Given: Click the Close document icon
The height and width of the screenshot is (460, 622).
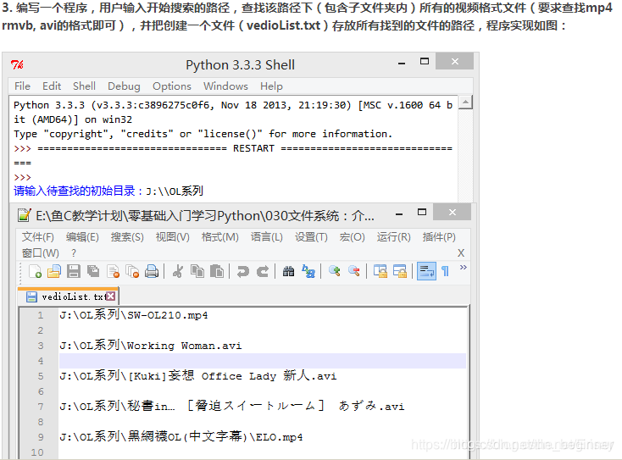Looking at the screenshot, I should click(x=113, y=272).
